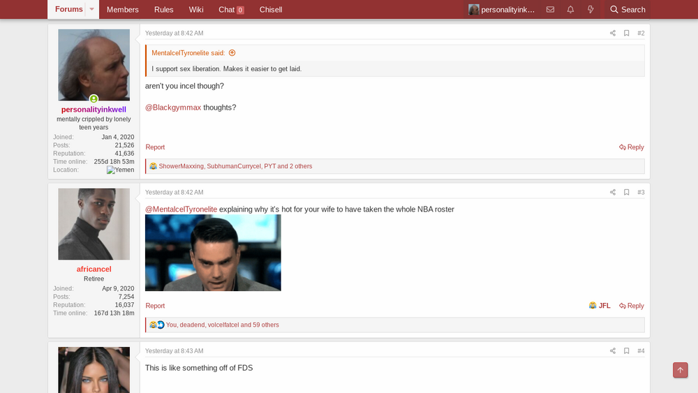698x393 pixels.
Task: Click the lightning bolt what's new icon
Action: [591, 9]
